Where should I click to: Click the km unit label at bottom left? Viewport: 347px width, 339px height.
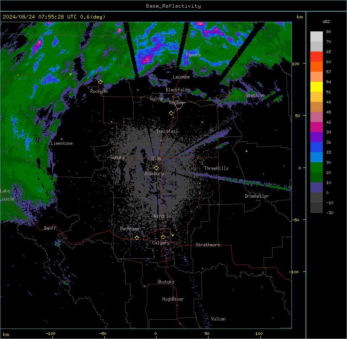[x=6, y=334]
